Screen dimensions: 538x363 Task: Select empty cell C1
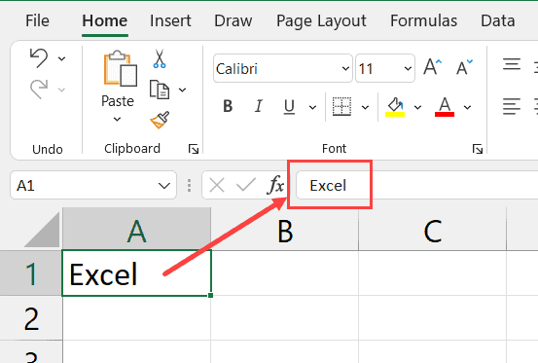[432, 273]
